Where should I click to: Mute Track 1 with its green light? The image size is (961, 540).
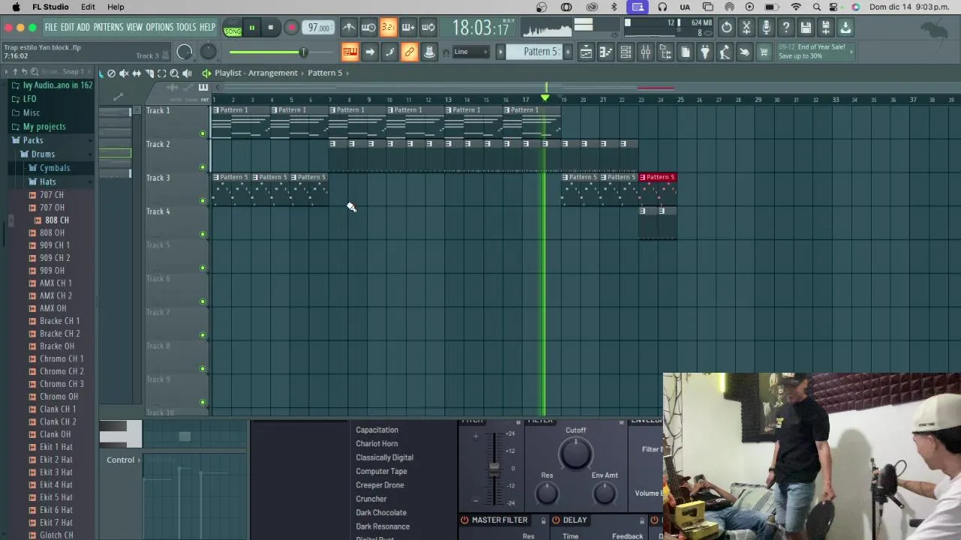(x=203, y=133)
